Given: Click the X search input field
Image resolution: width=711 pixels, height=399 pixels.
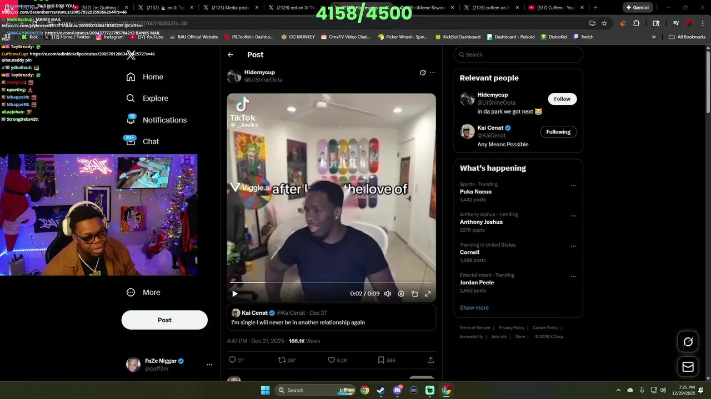Looking at the screenshot, I should coord(518,54).
